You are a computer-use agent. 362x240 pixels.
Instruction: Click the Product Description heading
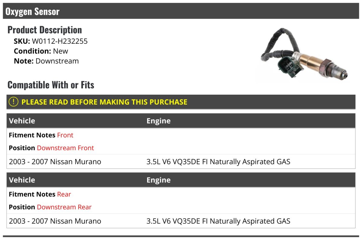(x=45, y=30)
